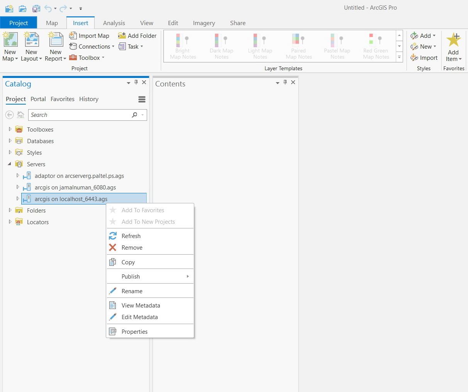
Task: Select adaptor on arcserverg.paltel.ps.ags
Action: coord(79,176)
